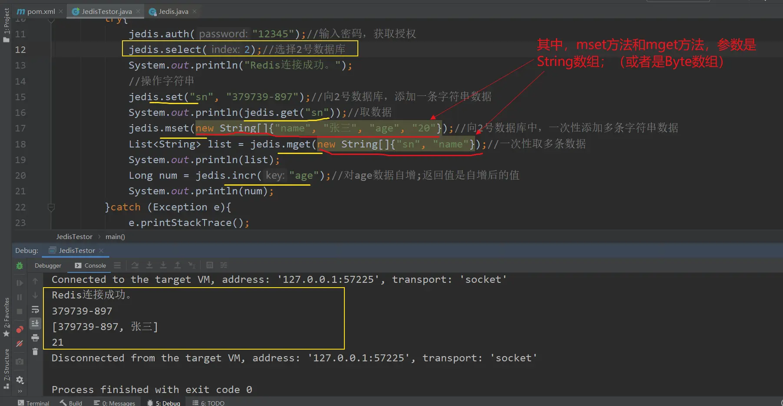783x406 pixels.
Task: Clear all console output
Action: [35, 351]
